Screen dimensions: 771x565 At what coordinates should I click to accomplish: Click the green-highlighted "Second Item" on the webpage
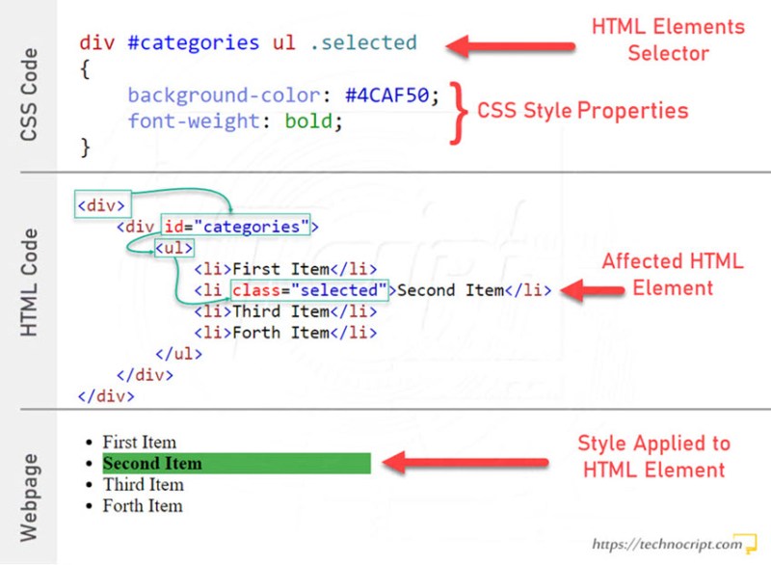point(236,463)
